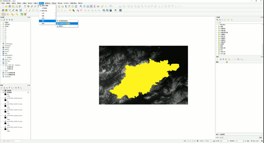The height and width of the screenshot is (143, 264).
Task: Select Oracle entry in browser panel
Action: 7,52
